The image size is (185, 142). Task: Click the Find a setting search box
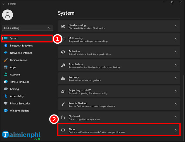(27, 28)
